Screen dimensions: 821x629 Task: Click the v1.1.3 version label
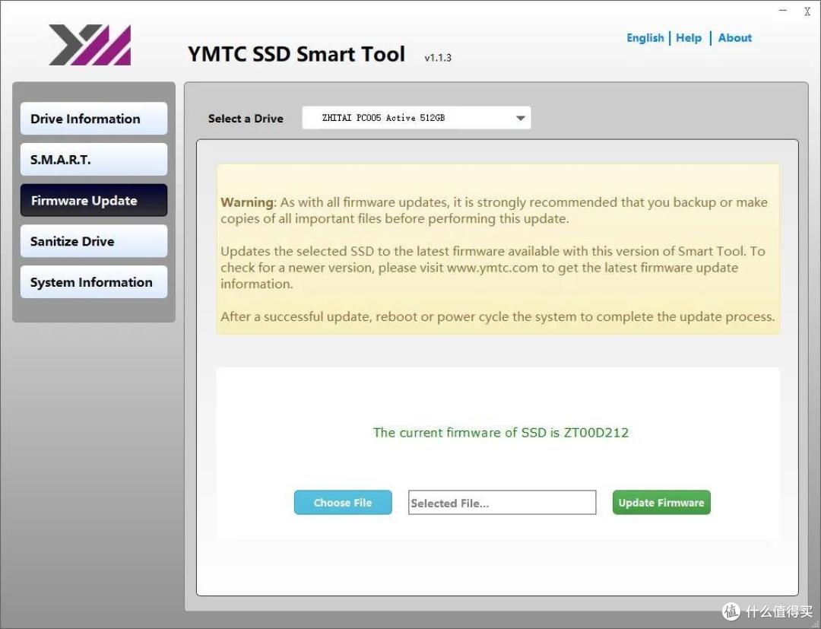(x=438, y=58)
